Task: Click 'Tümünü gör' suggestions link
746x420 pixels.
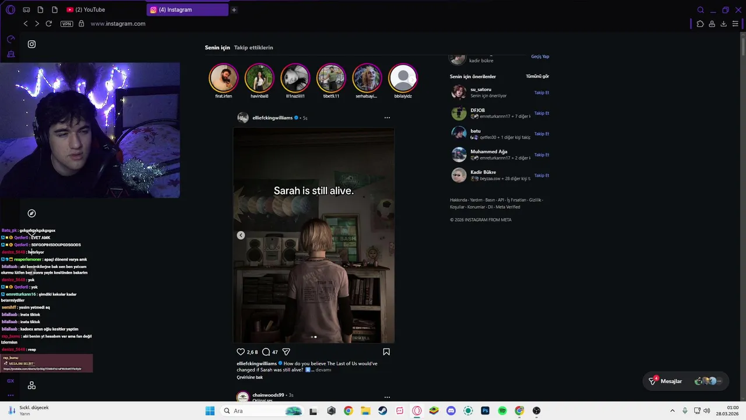Action: (537, 76)
